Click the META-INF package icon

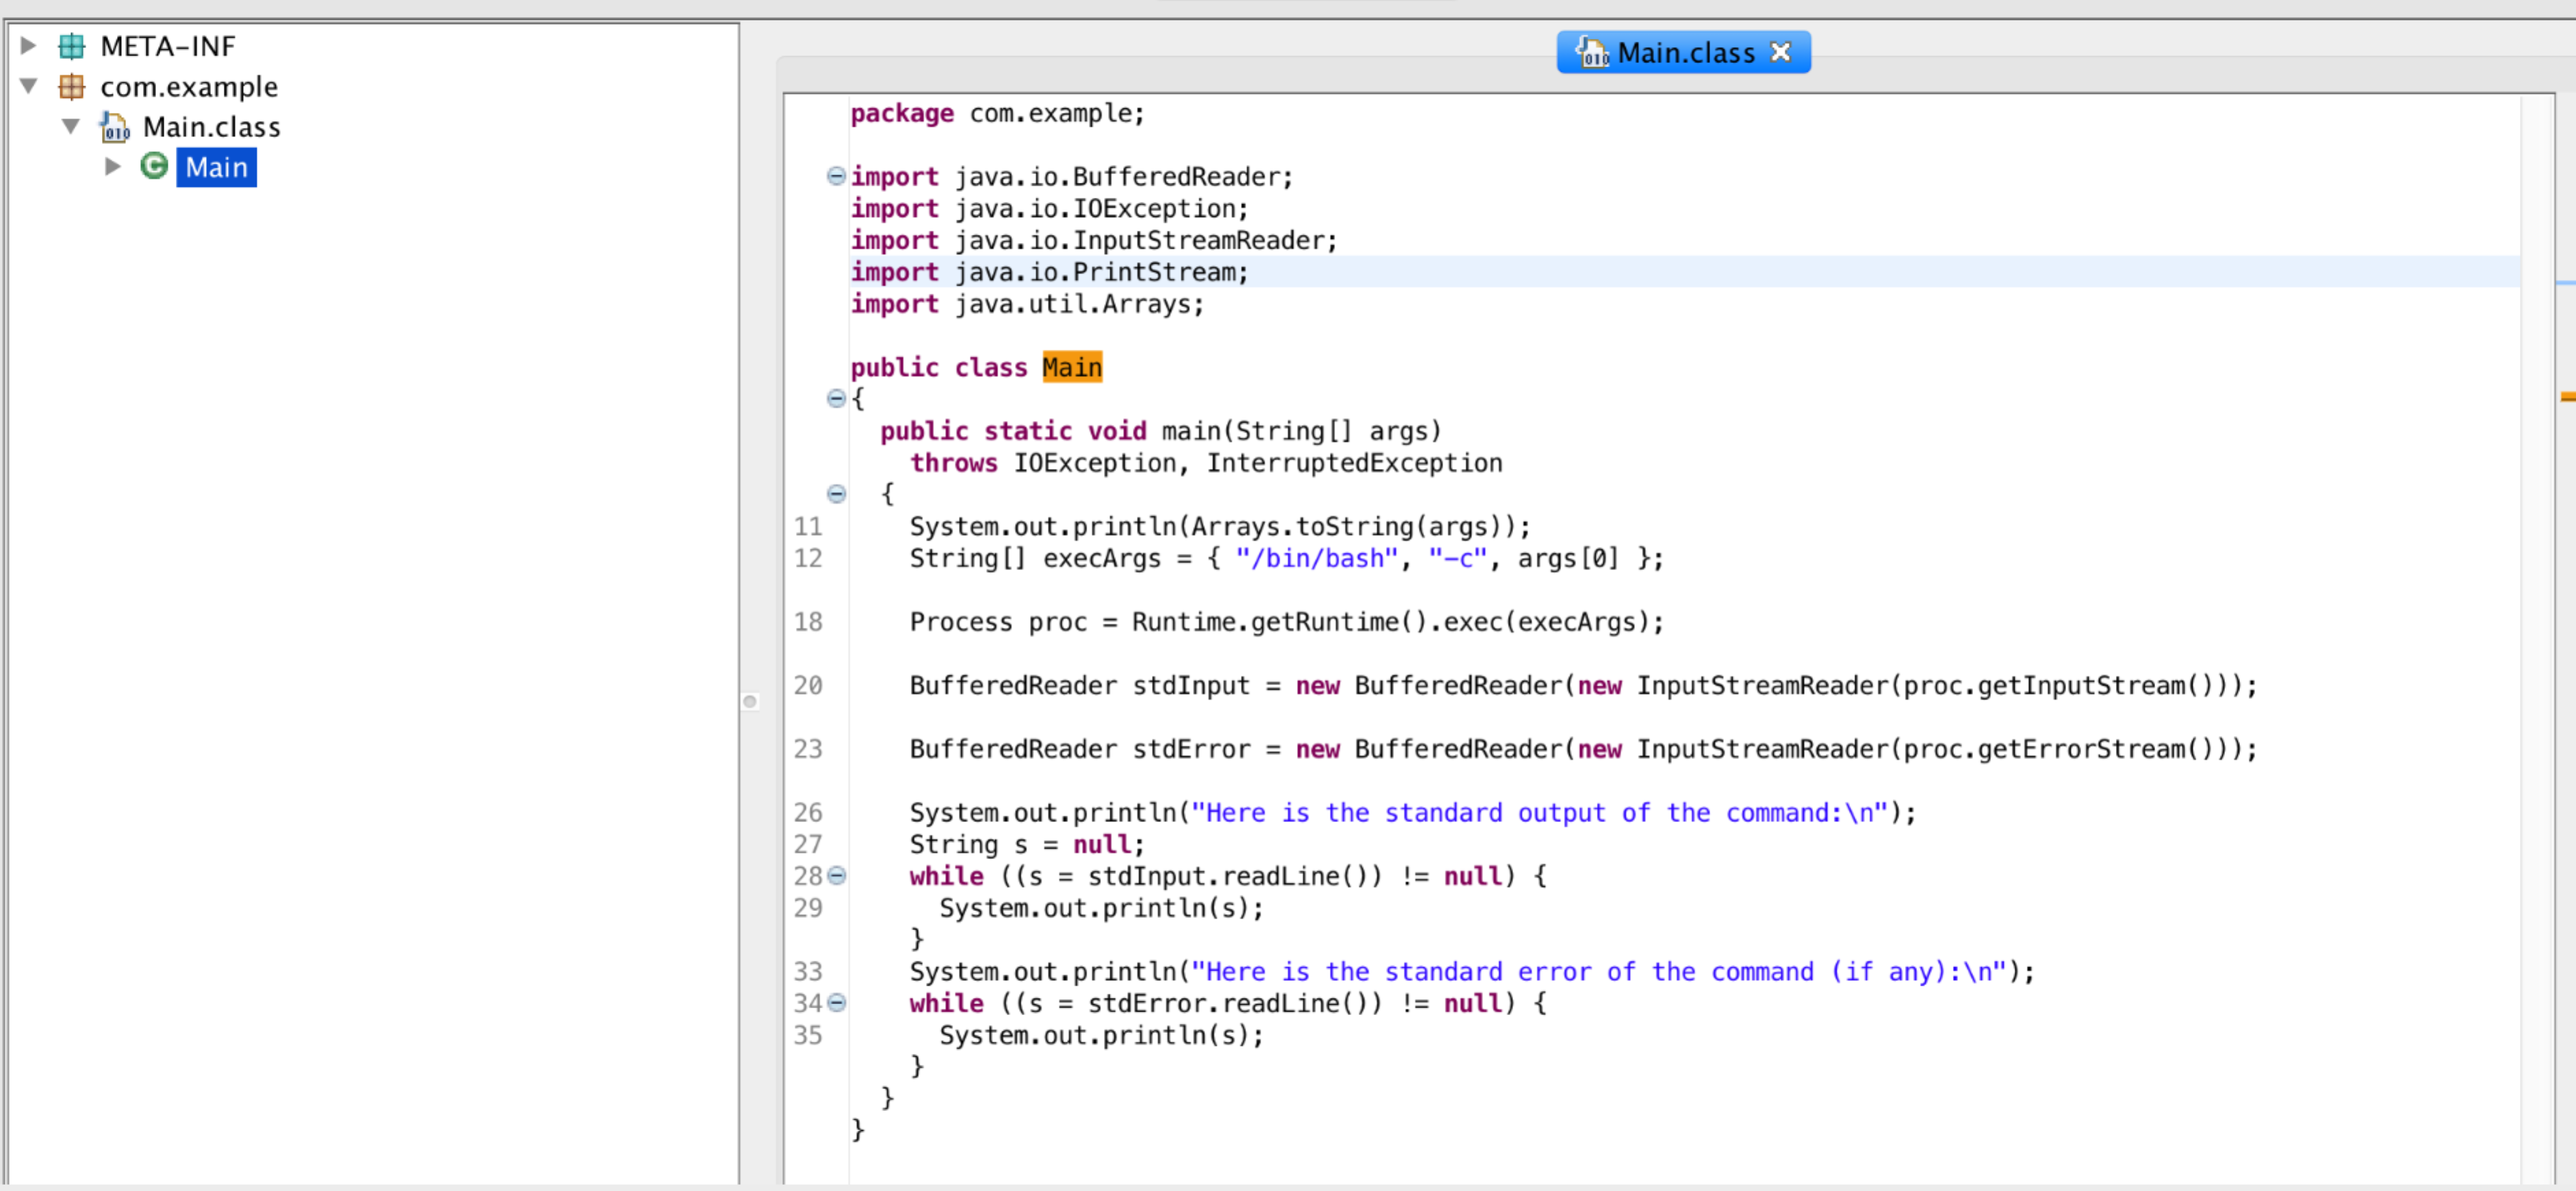click(x=71, y=46)
